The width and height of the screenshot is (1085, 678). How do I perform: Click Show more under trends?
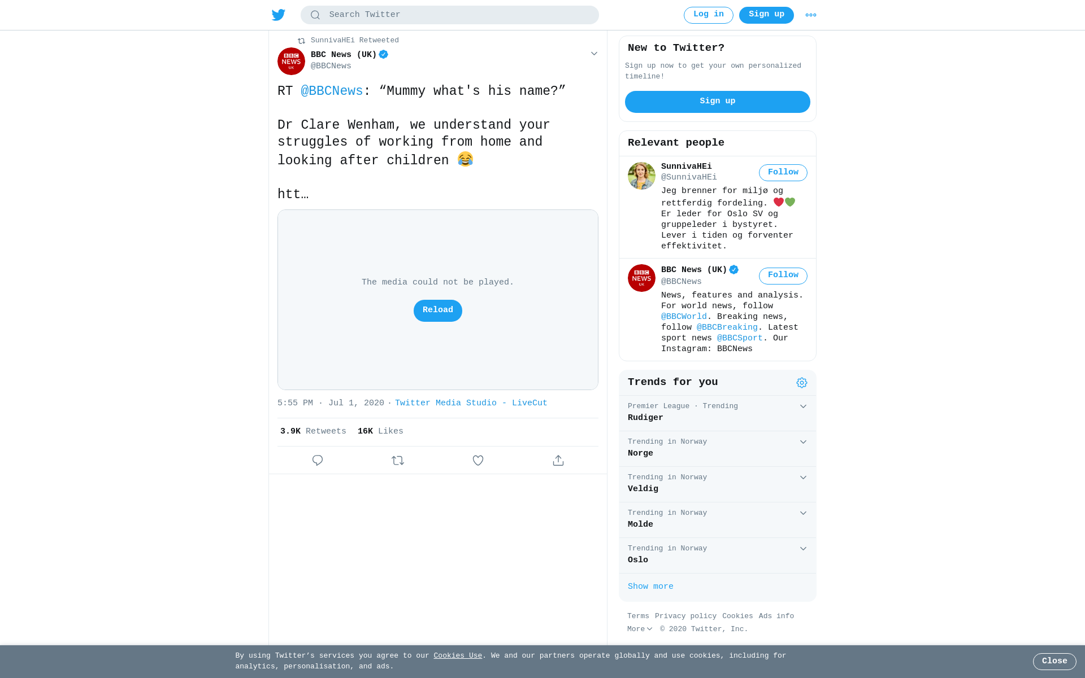(650, 587)
